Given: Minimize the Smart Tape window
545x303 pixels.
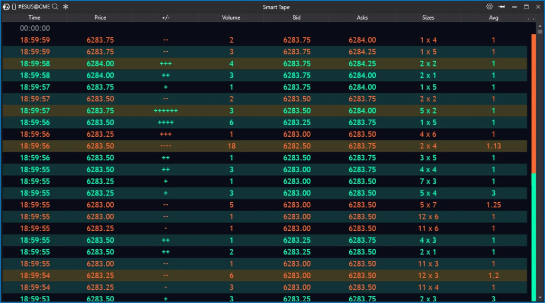Looking at the screenshot, I should click(514, 7).
